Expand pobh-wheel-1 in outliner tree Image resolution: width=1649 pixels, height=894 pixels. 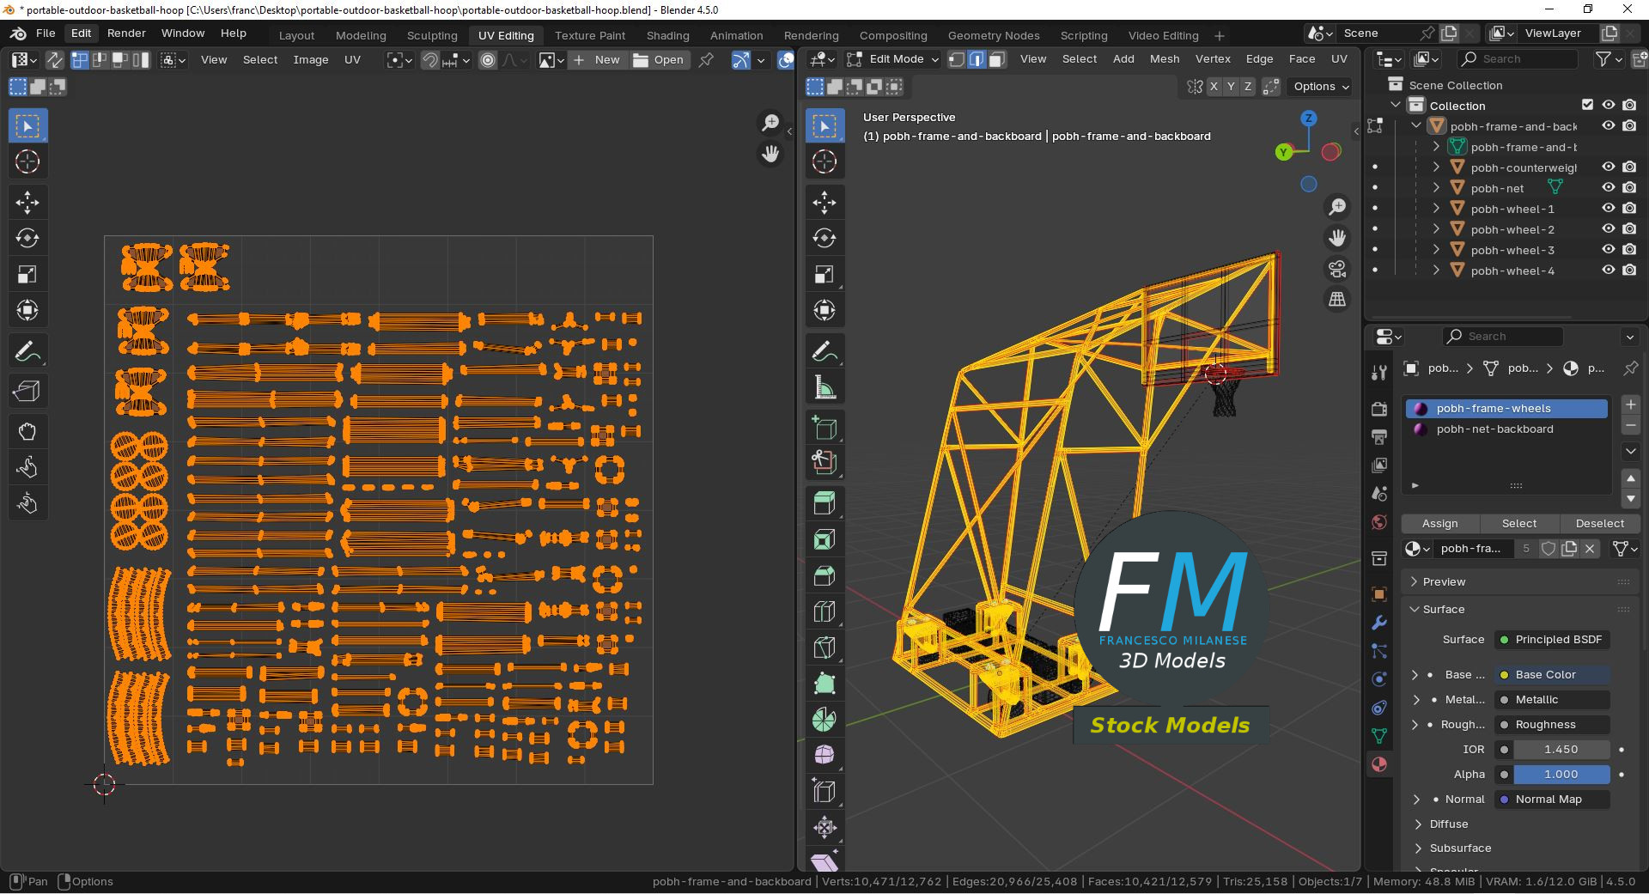[1436, 209]
